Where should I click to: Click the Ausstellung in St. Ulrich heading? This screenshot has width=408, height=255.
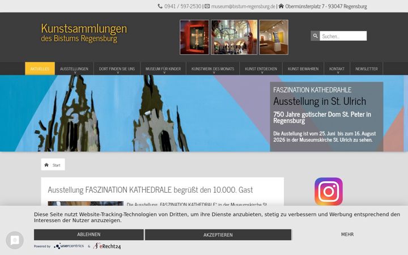[320, 101]
